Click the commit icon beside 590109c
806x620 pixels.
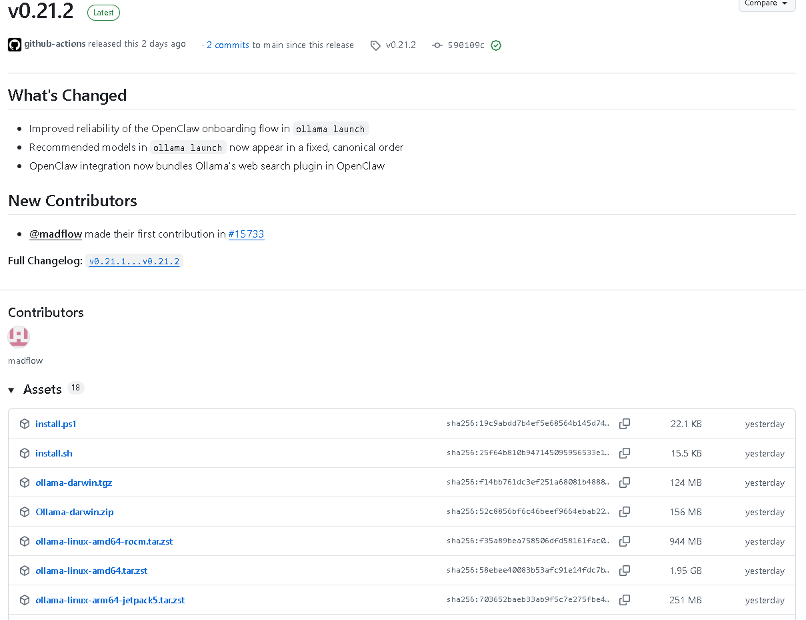click(x=437, y=45)
